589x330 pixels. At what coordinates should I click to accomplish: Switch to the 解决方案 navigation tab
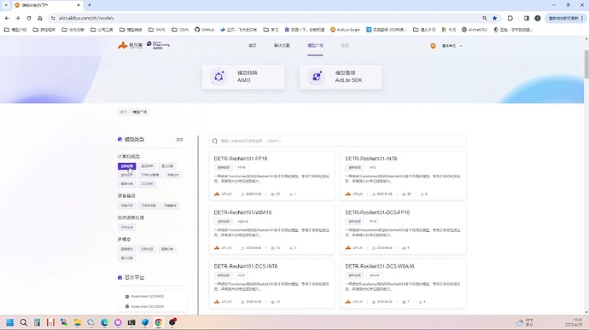click(x=282, y=45)
